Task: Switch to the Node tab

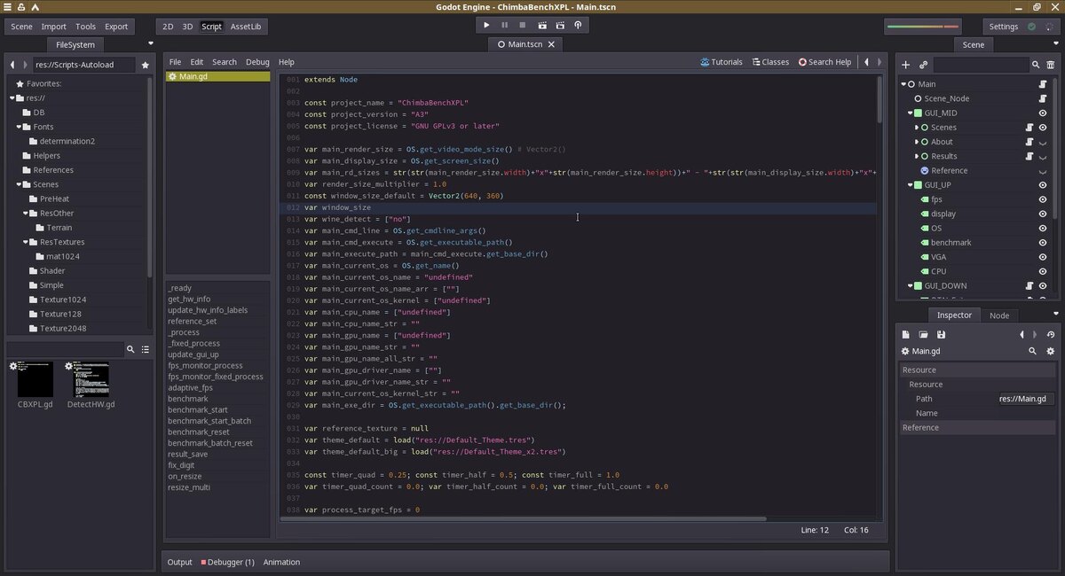Action: tap(999, 315)
